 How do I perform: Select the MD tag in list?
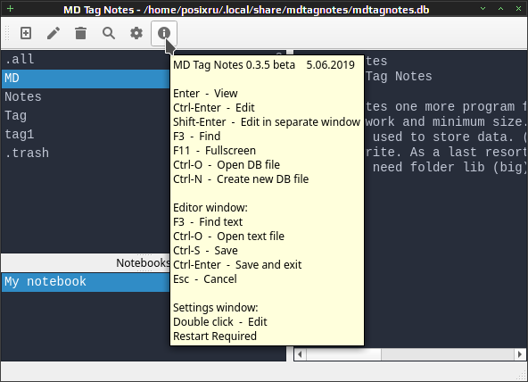click(86, 79)
